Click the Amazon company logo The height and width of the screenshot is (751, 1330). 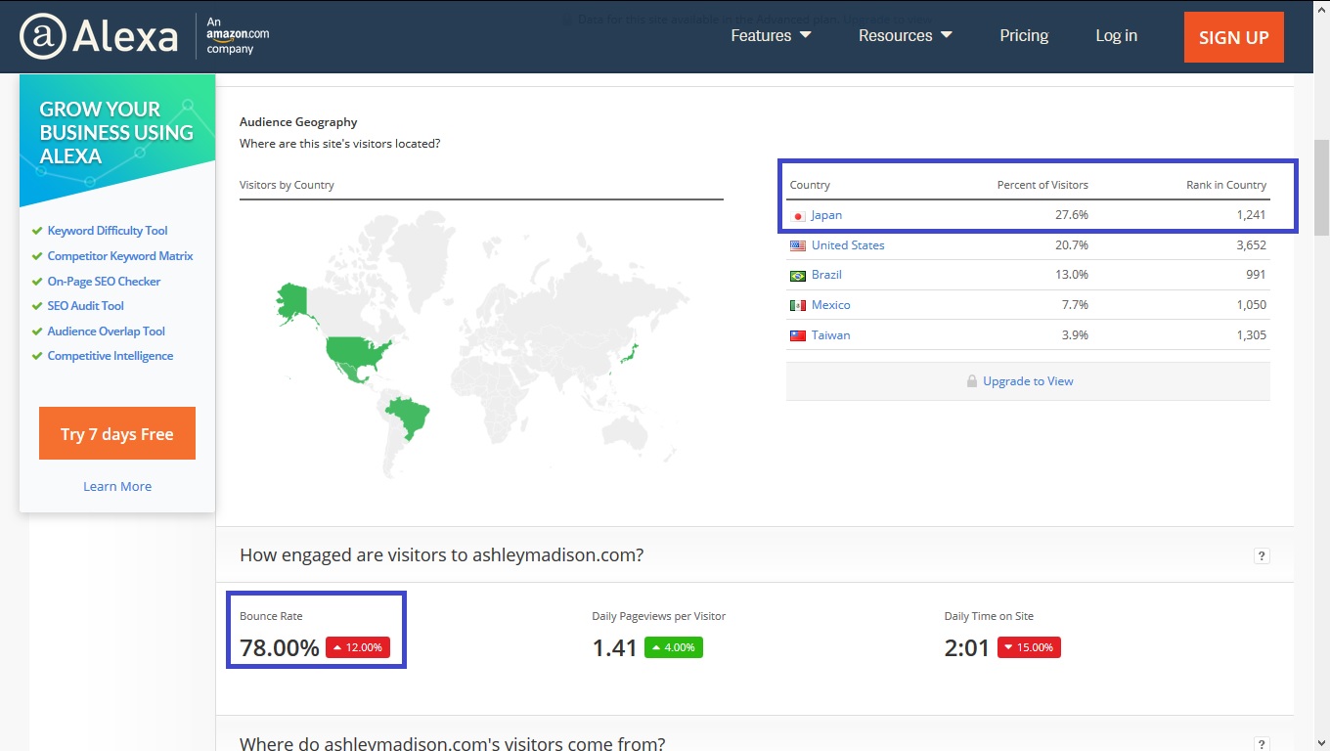(238, 35)
